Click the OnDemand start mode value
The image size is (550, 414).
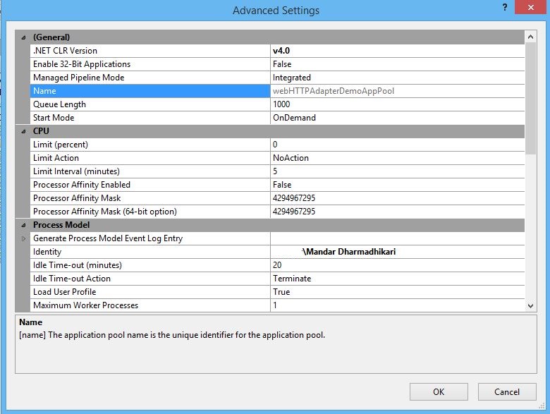pos(398,118)
